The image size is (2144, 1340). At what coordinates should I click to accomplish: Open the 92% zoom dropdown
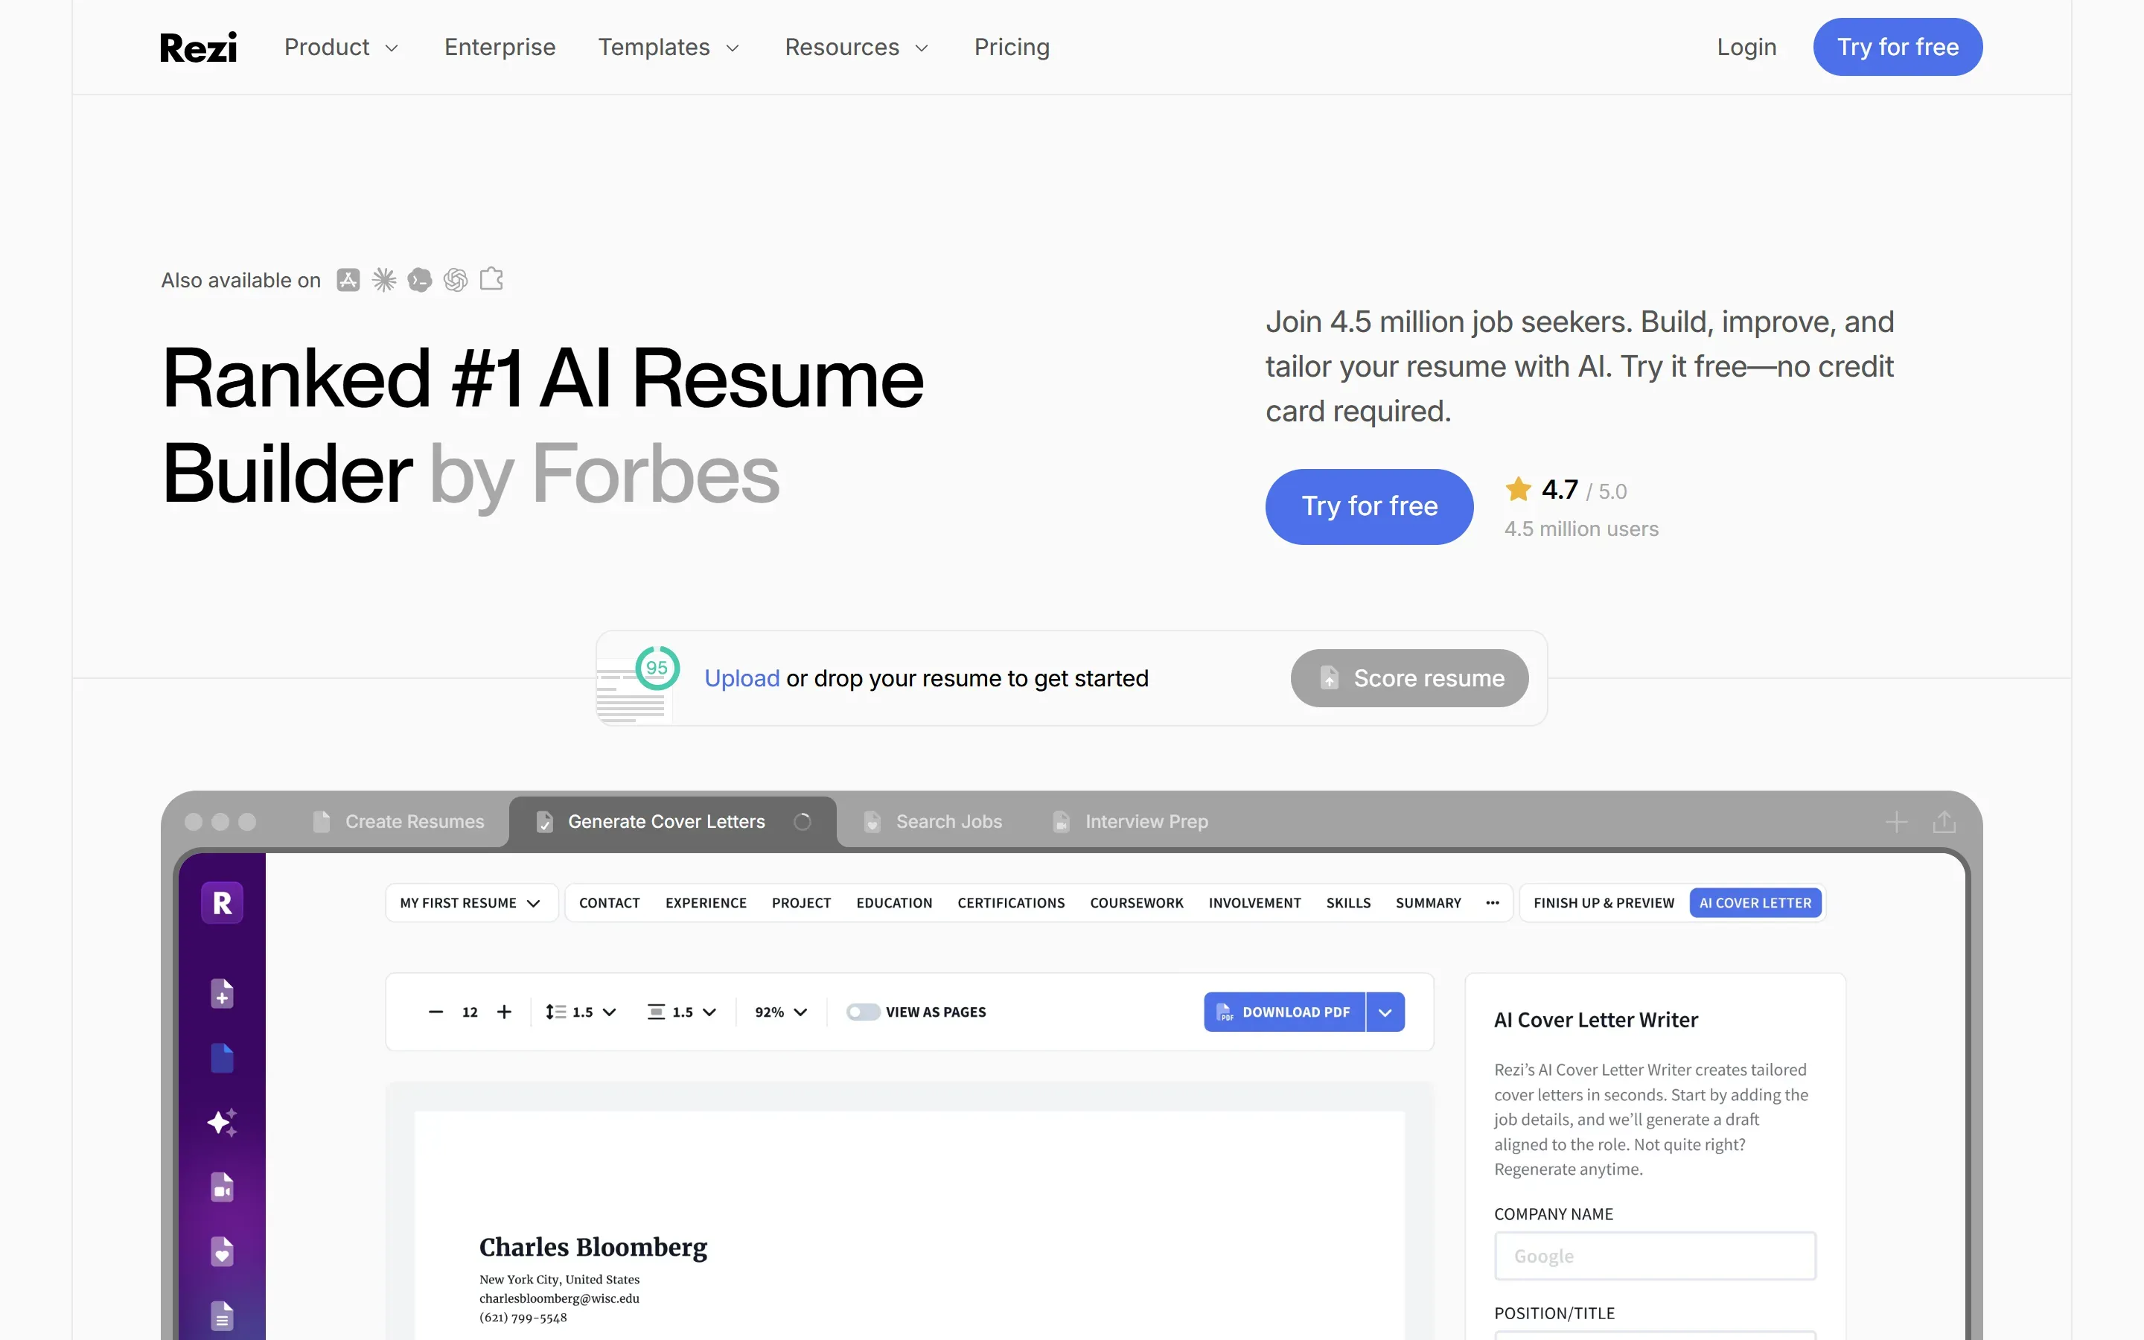782,1012
